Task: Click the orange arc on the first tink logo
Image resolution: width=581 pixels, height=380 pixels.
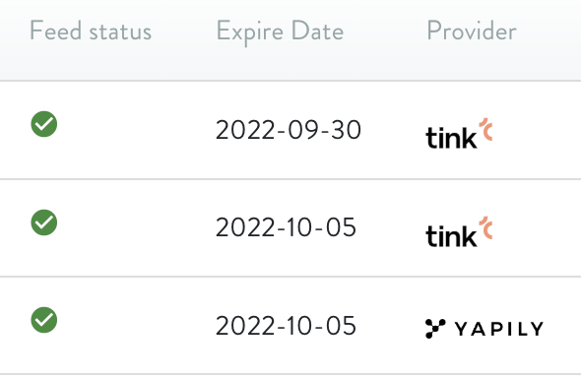Action: [x=485, y=129]
